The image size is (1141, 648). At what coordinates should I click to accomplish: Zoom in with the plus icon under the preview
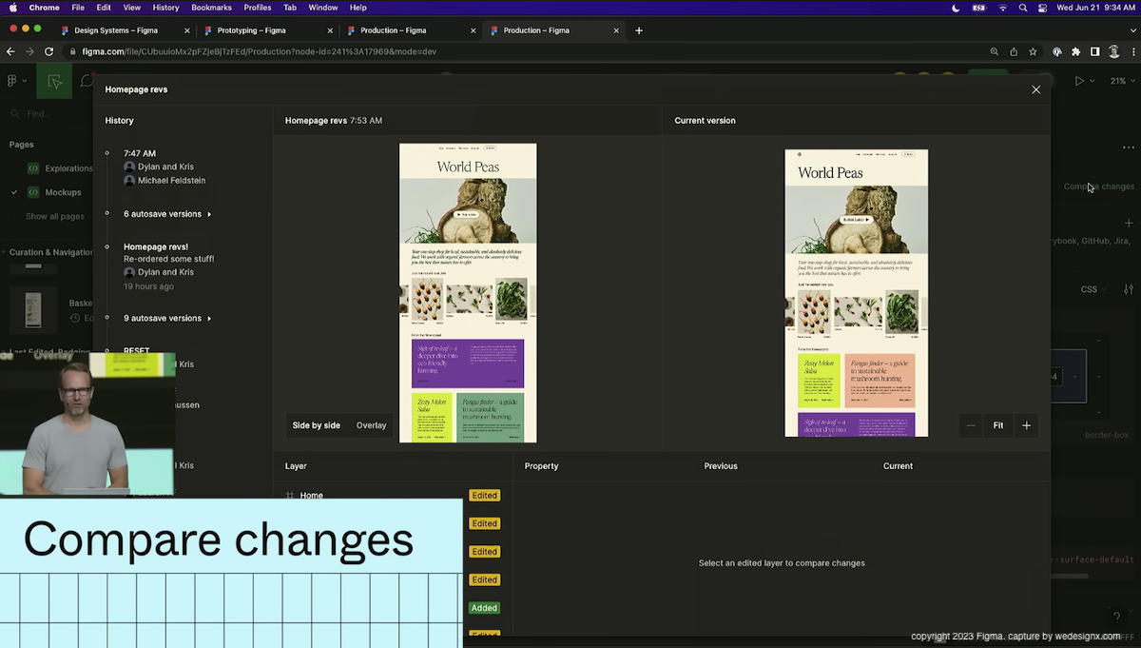pyautogui.click(x=1026, y=425)
